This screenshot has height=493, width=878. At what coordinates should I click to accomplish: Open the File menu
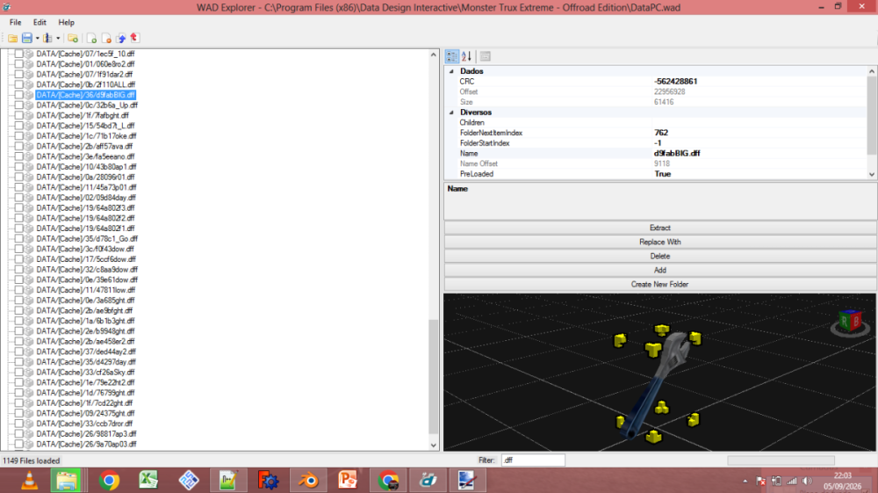(15, 23)
